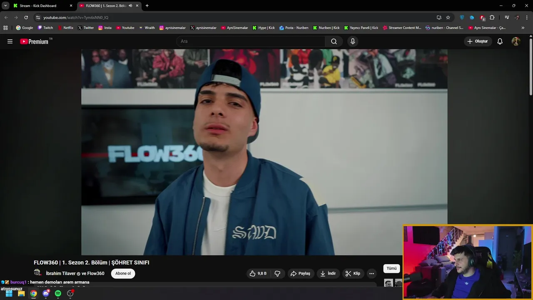The width and height of the screenshot is (533, 300).
Task: Go to YouTube Premium home logo
Action: 34,41
